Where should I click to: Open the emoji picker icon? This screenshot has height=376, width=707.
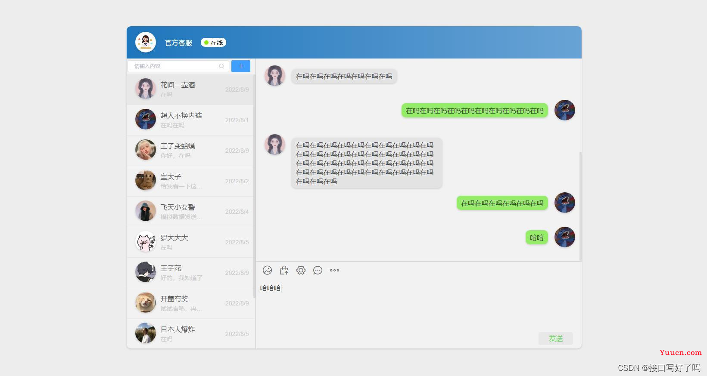[268, 270]
